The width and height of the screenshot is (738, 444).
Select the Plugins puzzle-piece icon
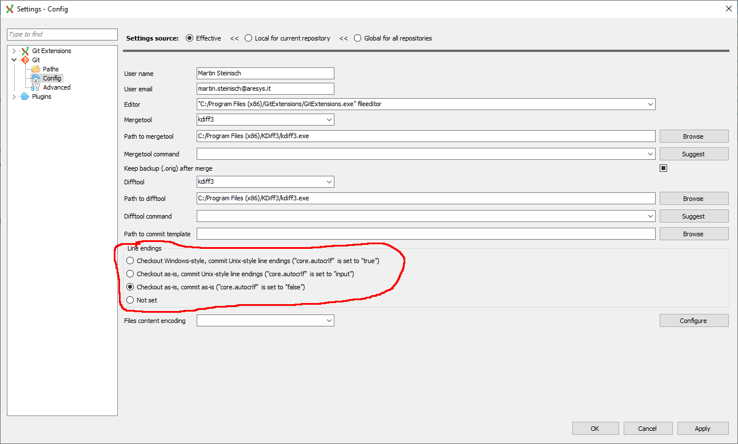click(x=25, y=96)
